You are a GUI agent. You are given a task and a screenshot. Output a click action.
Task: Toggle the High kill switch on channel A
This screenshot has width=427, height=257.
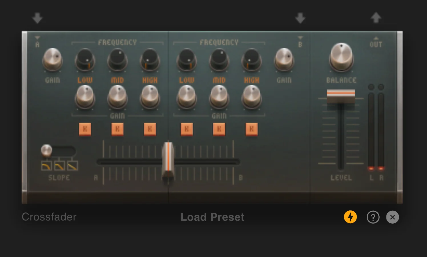pyautogui.click(x=150, y=129)
